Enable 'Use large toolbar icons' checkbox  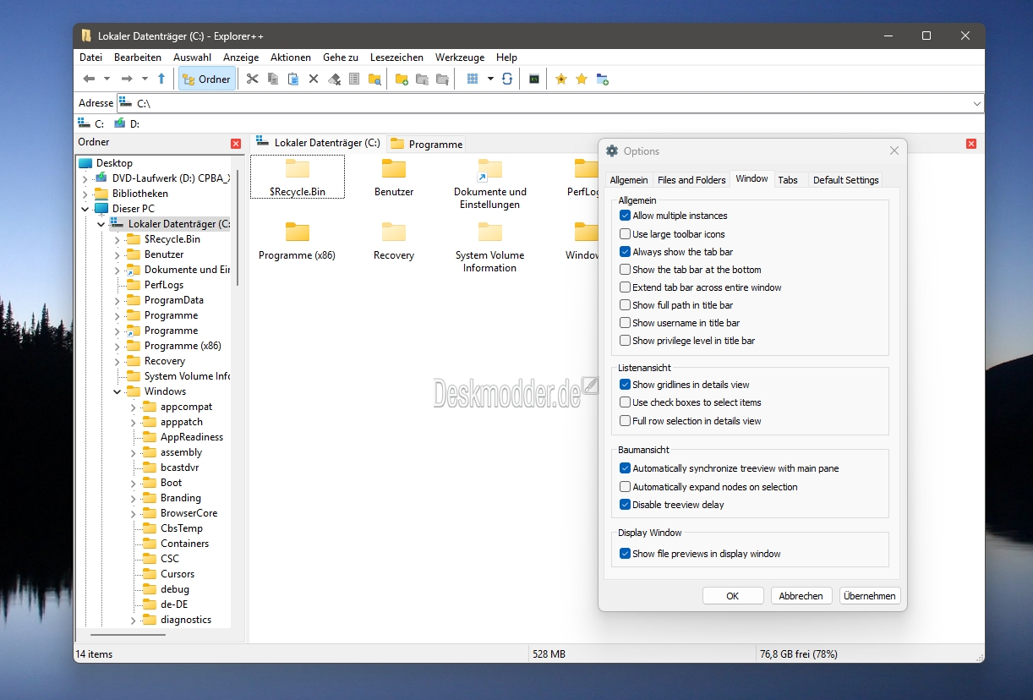point(625,234)
